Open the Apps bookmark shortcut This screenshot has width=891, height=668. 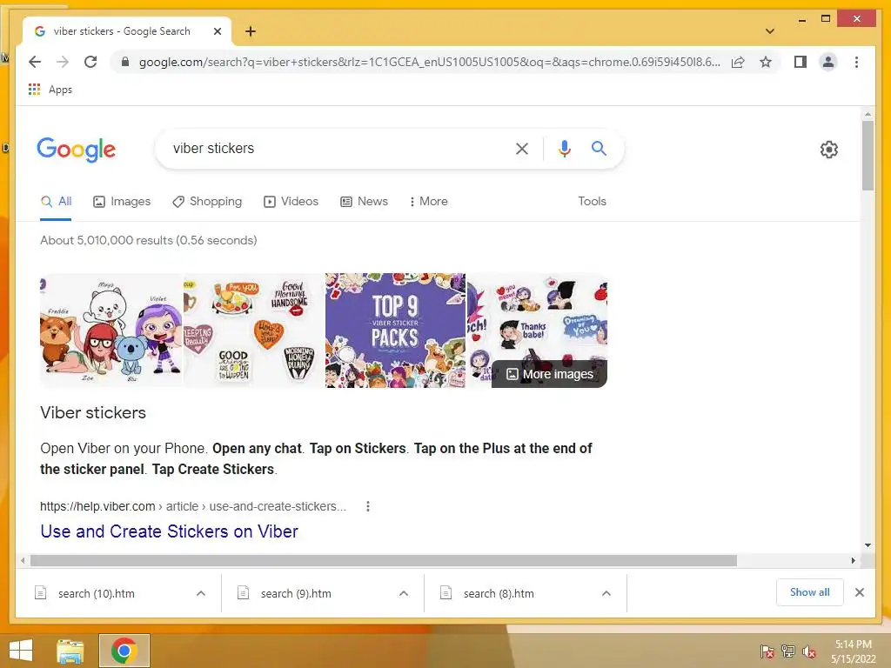(x=50, y=90)
